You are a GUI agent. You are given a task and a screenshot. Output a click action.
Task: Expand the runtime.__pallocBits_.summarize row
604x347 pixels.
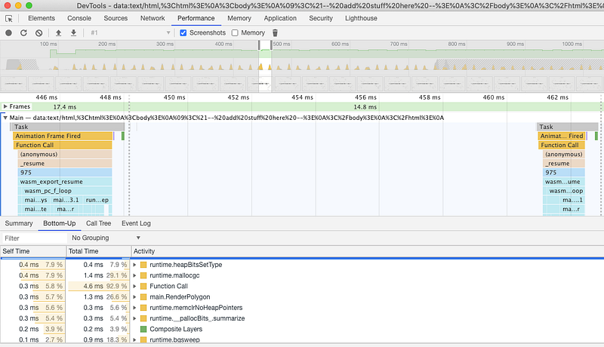[135, 318]
